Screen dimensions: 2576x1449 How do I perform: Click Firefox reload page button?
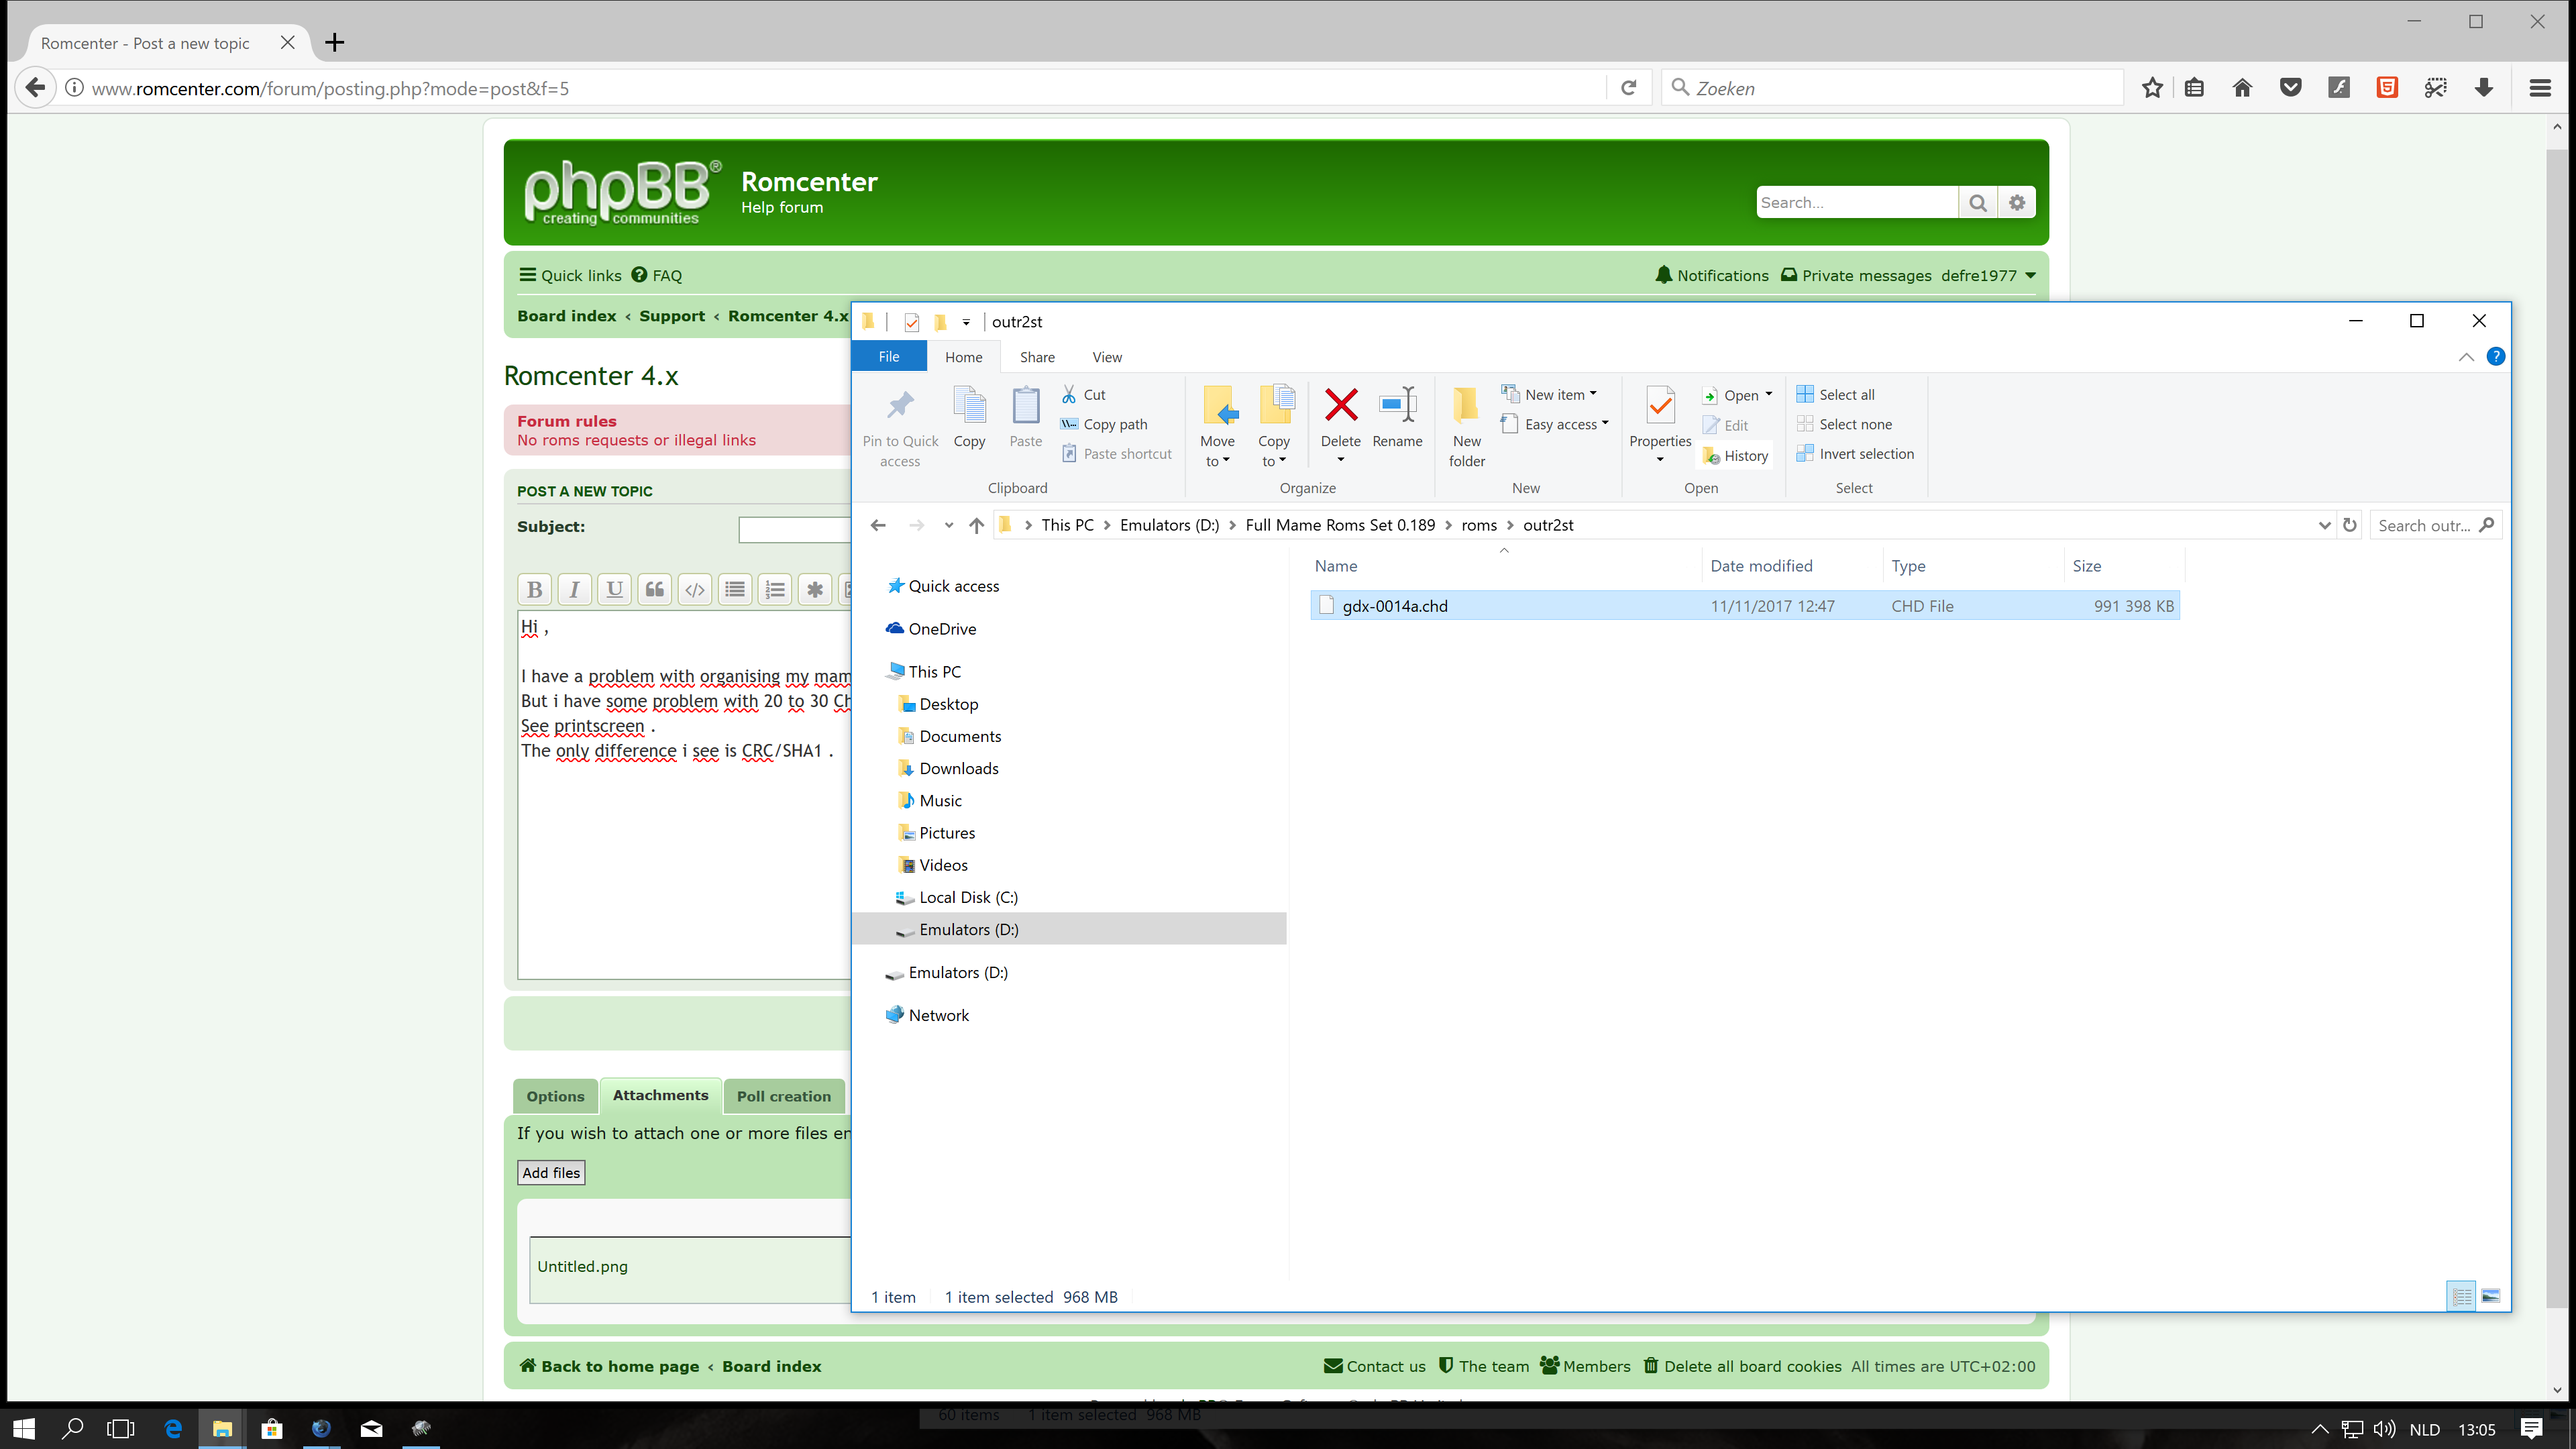1629,88
